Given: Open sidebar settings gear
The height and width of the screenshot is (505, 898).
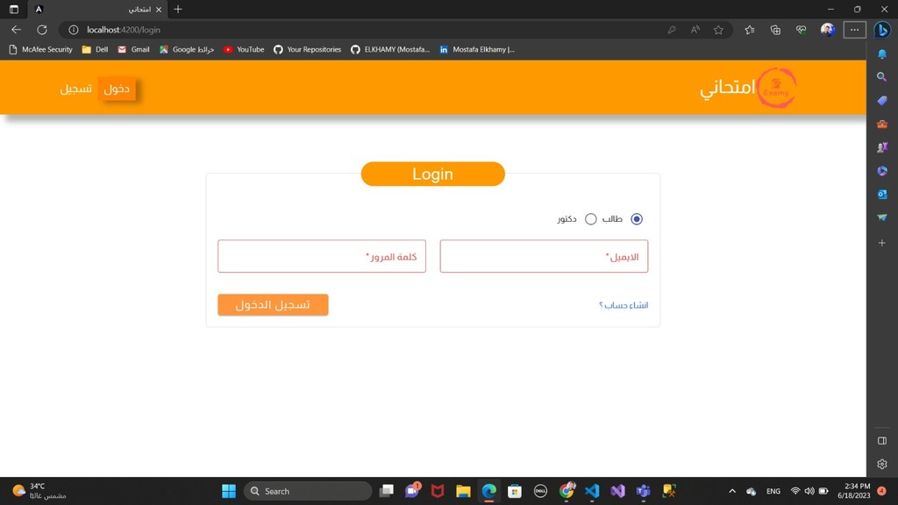Looking at the screenshot, I should click(x=882, y=464).
